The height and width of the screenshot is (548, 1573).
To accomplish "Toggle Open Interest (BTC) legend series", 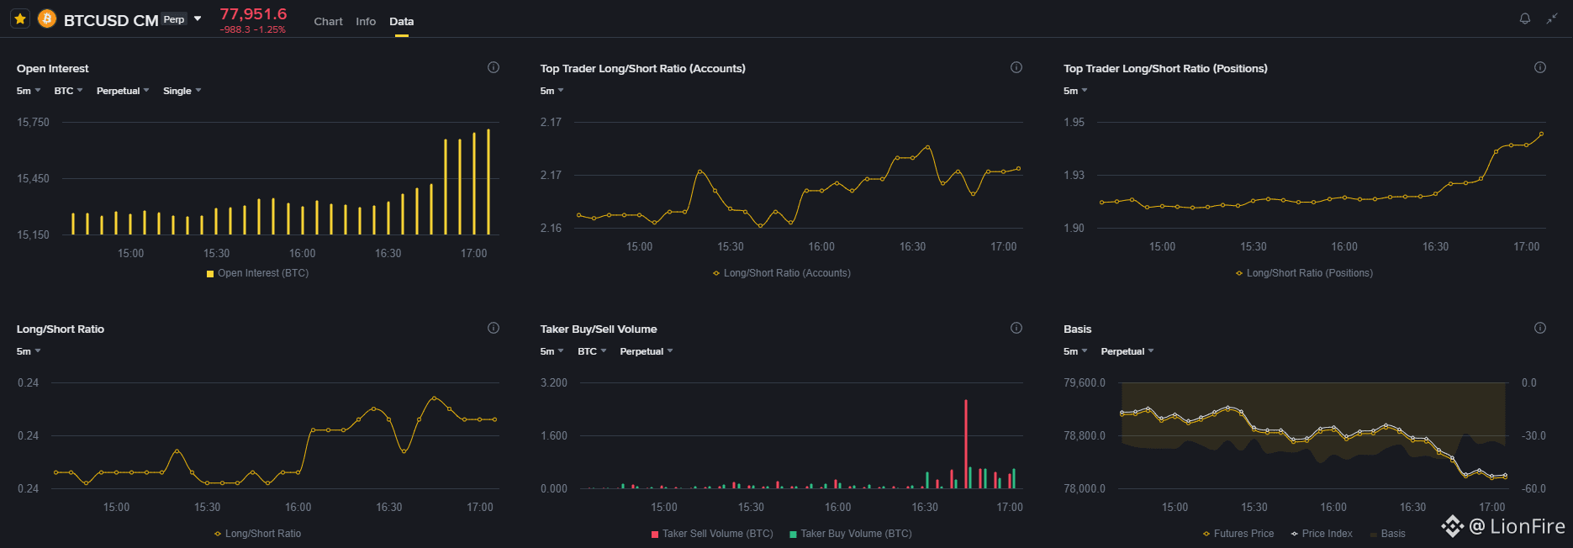I will click(x=257, y=273).
